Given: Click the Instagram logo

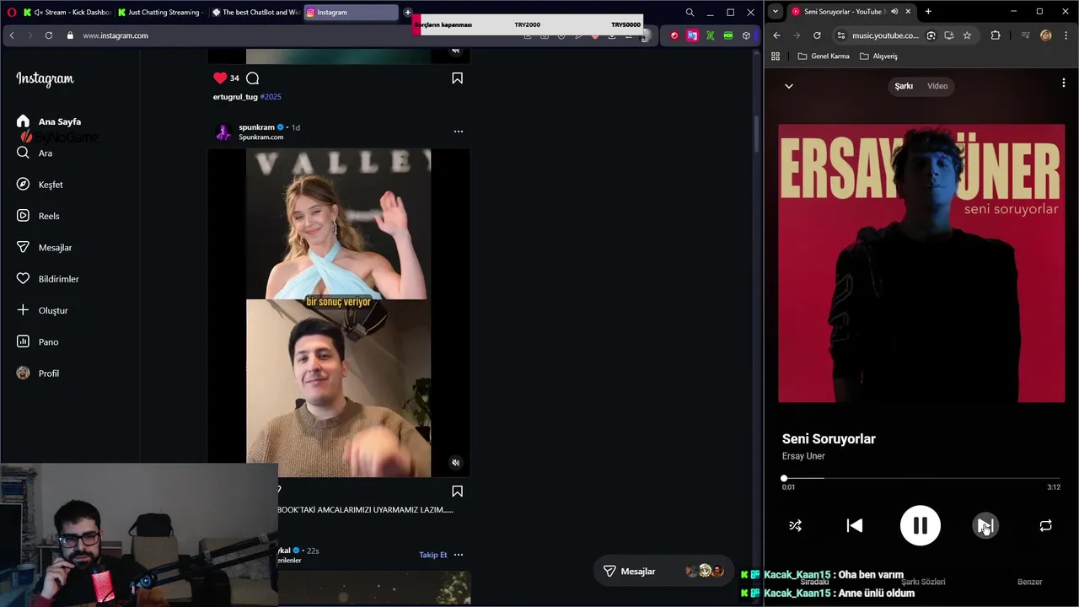Looking at the screenshot, I should point(45,78).
